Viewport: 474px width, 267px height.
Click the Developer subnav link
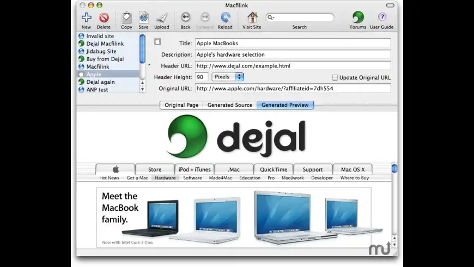click(x=321, y=178)
